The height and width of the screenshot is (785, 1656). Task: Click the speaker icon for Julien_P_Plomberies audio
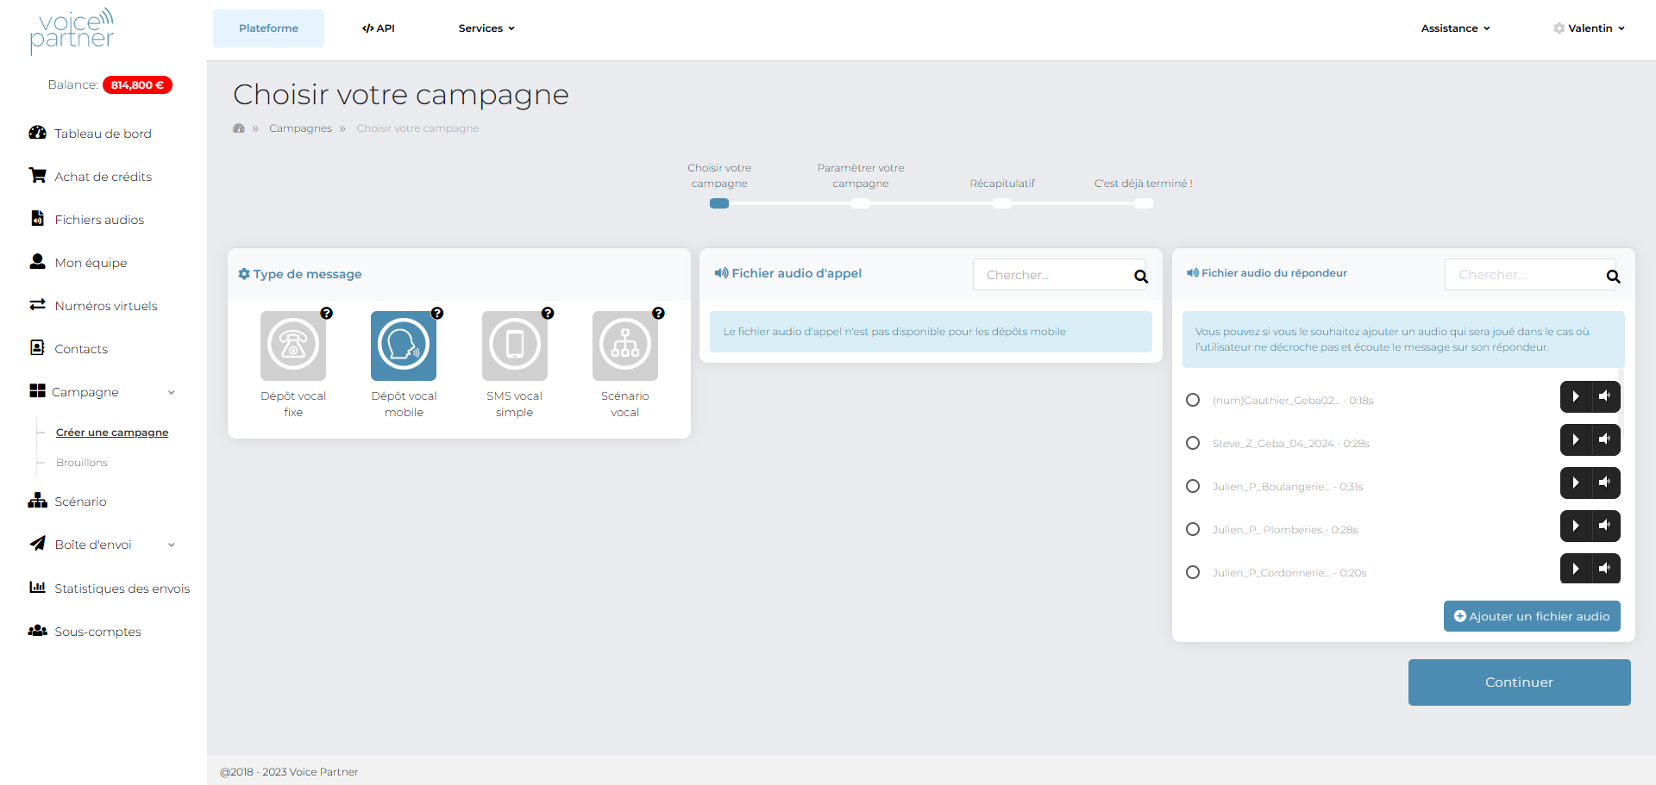pyautogui.click(x=1604, y=526)
